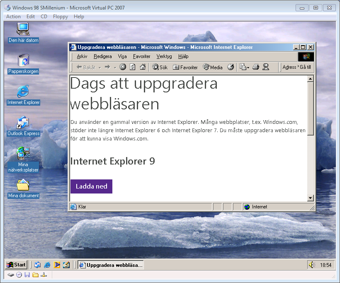
Task: Open Favoriter menu in menu bar
Action: coord(141,56)
